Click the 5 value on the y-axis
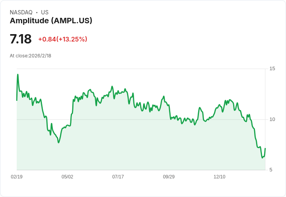 click(271, 170)
